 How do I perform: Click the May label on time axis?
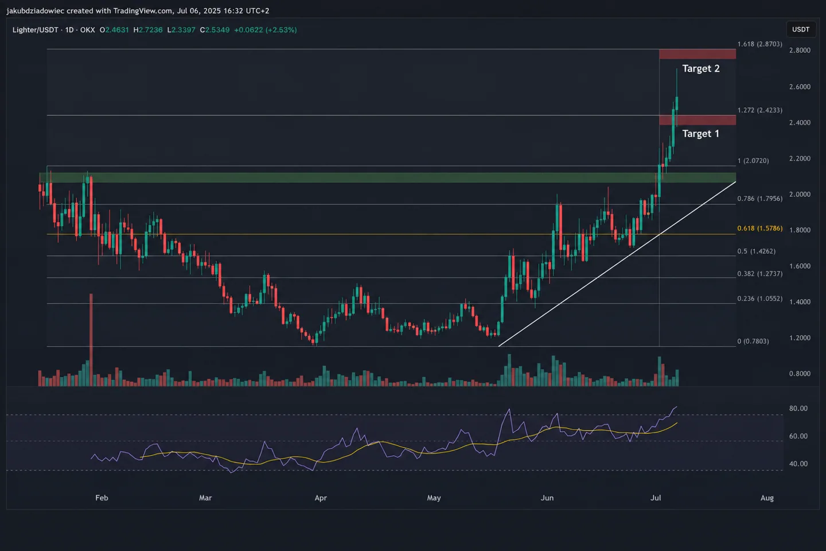click(434, 498)
